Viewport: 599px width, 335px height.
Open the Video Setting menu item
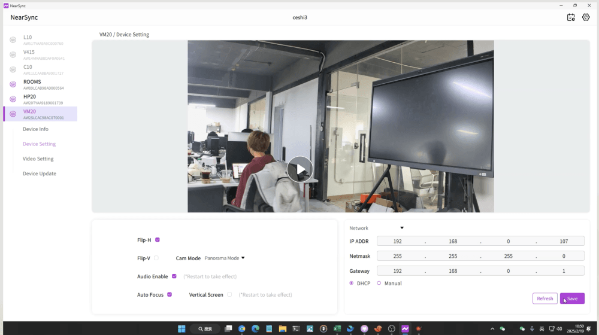click(38, 159)
